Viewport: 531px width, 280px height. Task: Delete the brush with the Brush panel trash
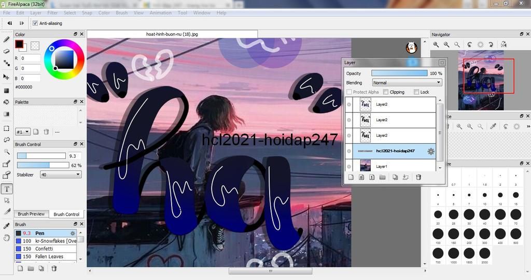pos(54,269)
